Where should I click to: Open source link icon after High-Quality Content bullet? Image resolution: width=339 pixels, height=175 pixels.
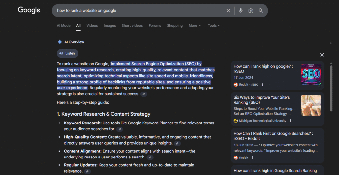point(177,143)
